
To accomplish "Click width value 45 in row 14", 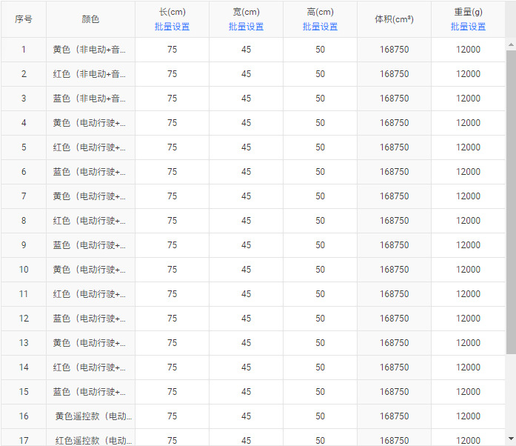I will [x=246, y=367].
